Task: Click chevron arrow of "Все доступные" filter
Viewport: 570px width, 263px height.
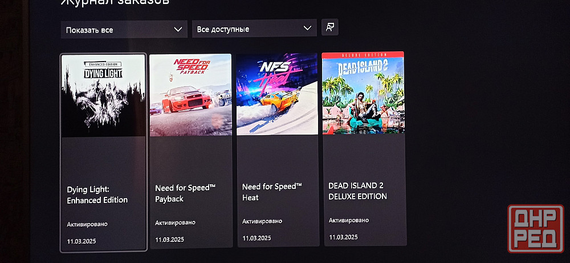Action: (308, 28)
